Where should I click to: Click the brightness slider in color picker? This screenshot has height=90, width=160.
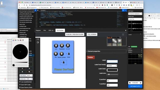[20, 62]
